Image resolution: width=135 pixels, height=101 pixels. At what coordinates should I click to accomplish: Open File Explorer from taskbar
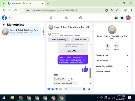12,98
